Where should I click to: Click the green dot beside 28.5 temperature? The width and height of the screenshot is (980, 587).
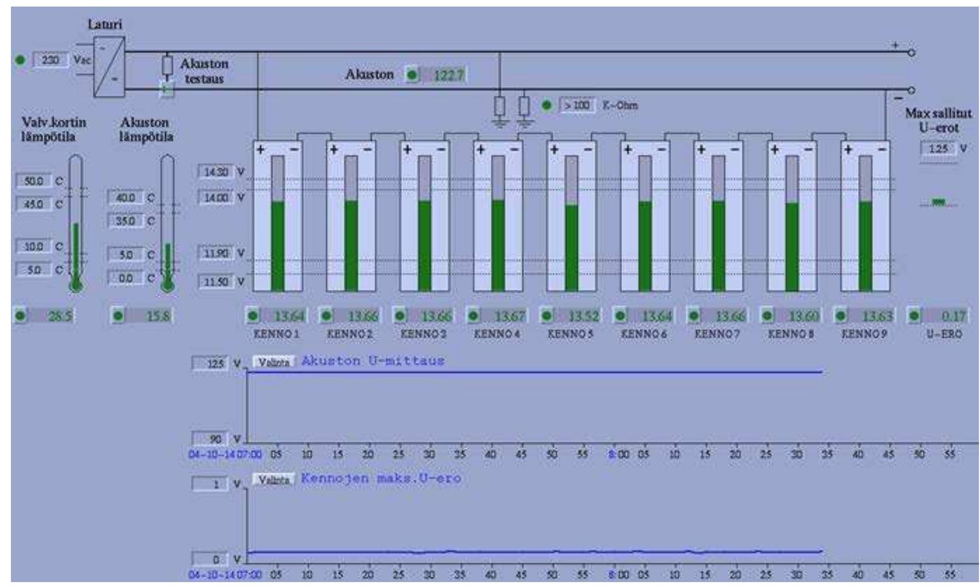pos(21,315)
